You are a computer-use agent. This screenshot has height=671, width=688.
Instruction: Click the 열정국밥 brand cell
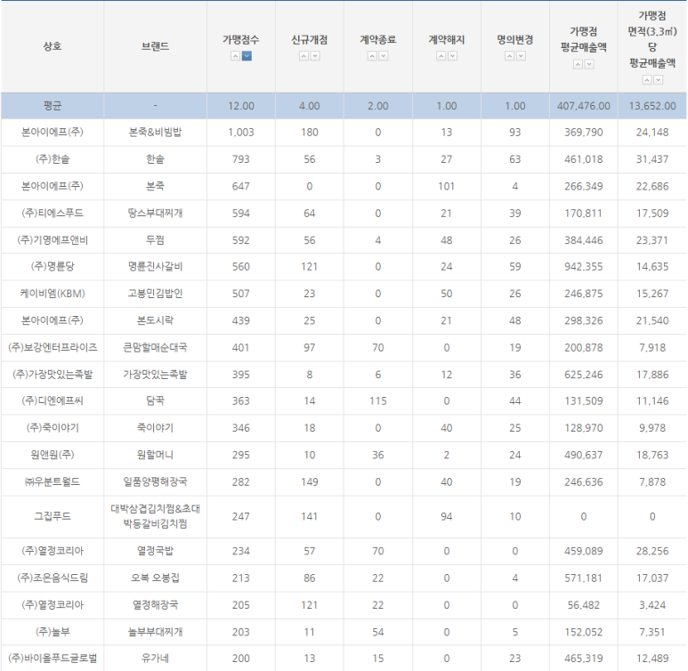click(x=156, y=551)
